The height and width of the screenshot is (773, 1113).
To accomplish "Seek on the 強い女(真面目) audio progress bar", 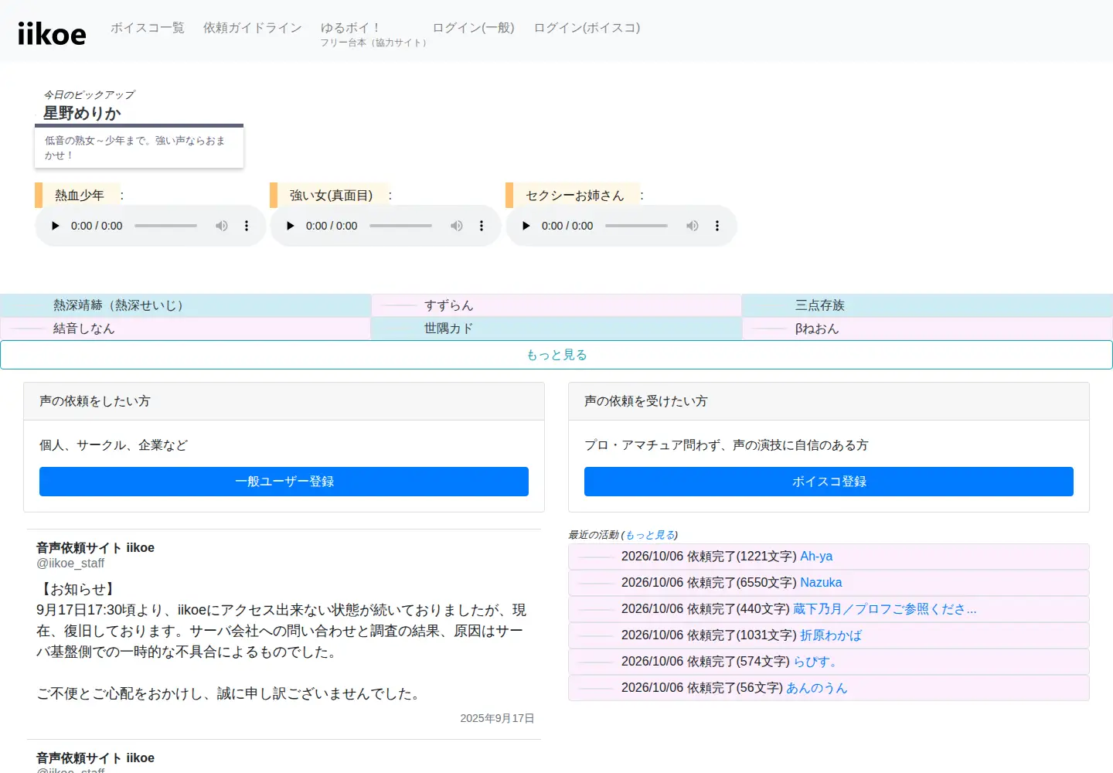I will [x=401, y=226].
